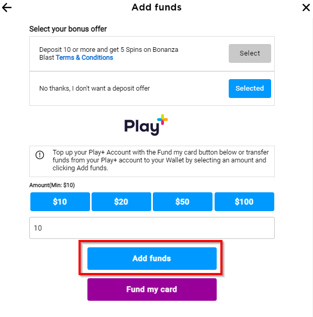Choose the $10 preset amount

[x=60, y=202]
